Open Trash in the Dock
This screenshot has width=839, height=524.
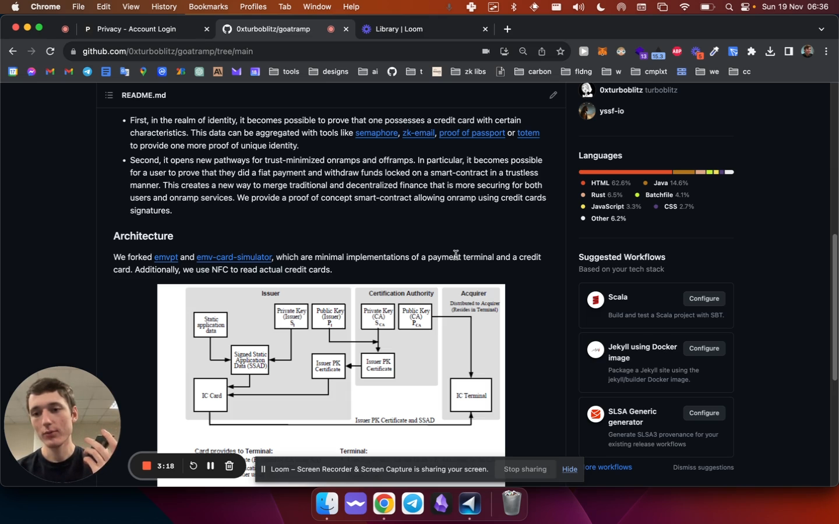click(511, 504)
